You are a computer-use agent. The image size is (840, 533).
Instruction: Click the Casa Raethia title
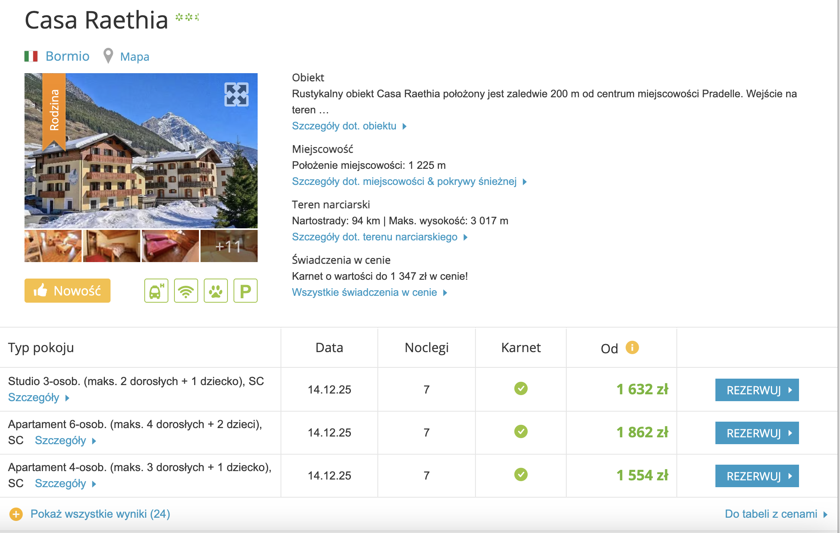click(96, 20)
